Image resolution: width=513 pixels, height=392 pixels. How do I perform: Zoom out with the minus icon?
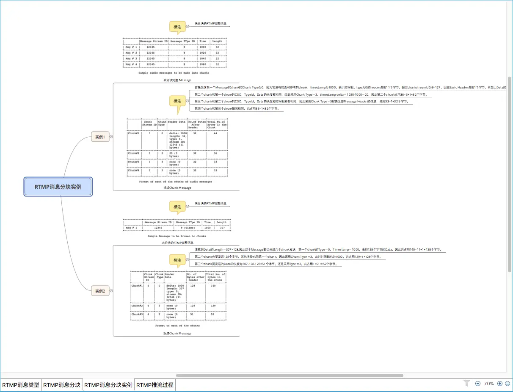click(x=478, y=384)
